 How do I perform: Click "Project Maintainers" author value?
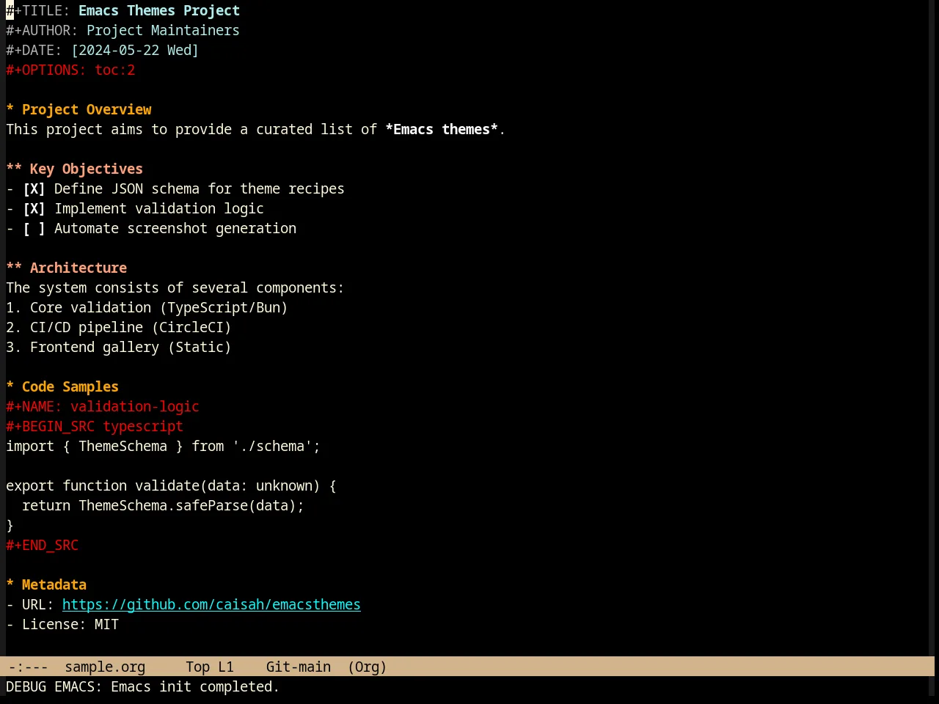(163, 30)
